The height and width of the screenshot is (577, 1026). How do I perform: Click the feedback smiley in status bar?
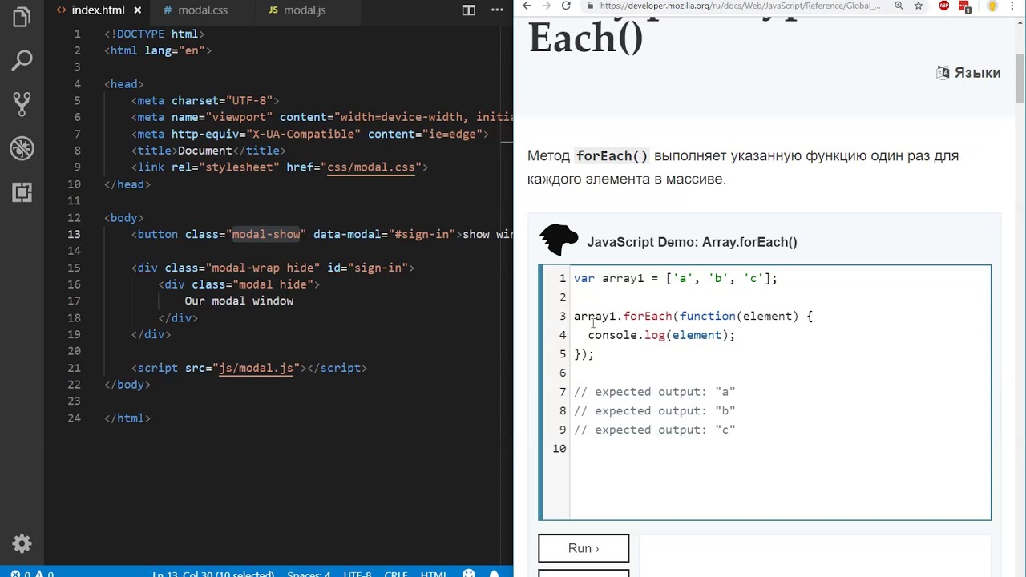click(x=469, y=574)
